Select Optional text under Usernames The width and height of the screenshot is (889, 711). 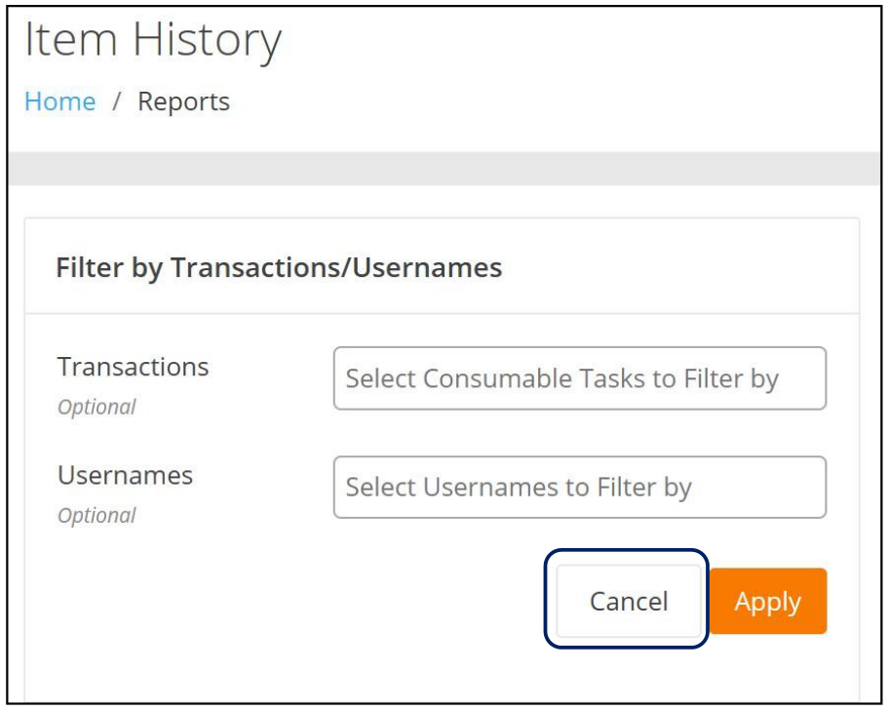tap(97, 515)
